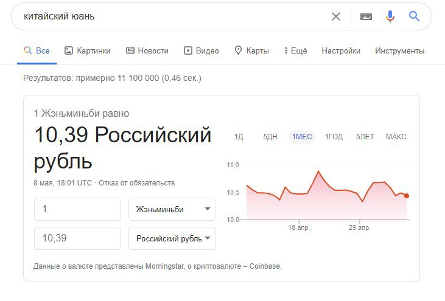The image size is (445, 301).
Task: Switch to Новости news tab
Action: (147, 50)
